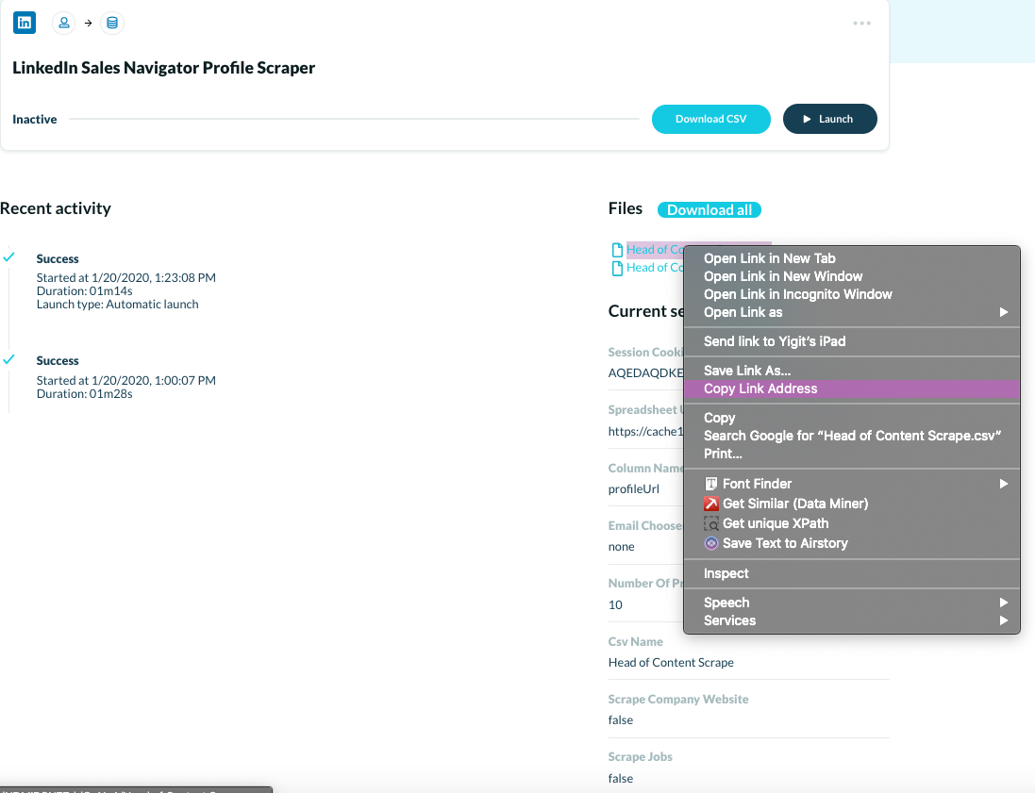
Task: Search Google for Head of Content Scrape.csv
Action: (852, 436)
